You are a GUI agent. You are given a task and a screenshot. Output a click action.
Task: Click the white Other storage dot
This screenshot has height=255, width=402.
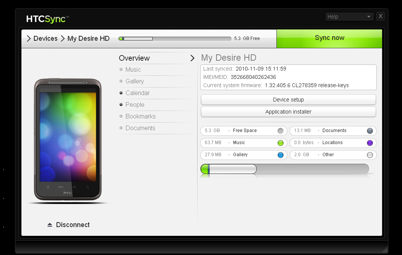point(370,155)
